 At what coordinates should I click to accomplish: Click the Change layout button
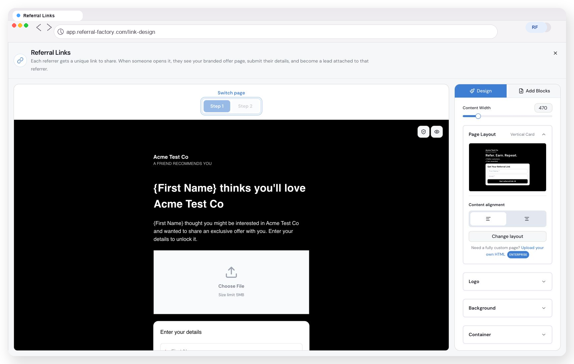[x=508, y=236]
